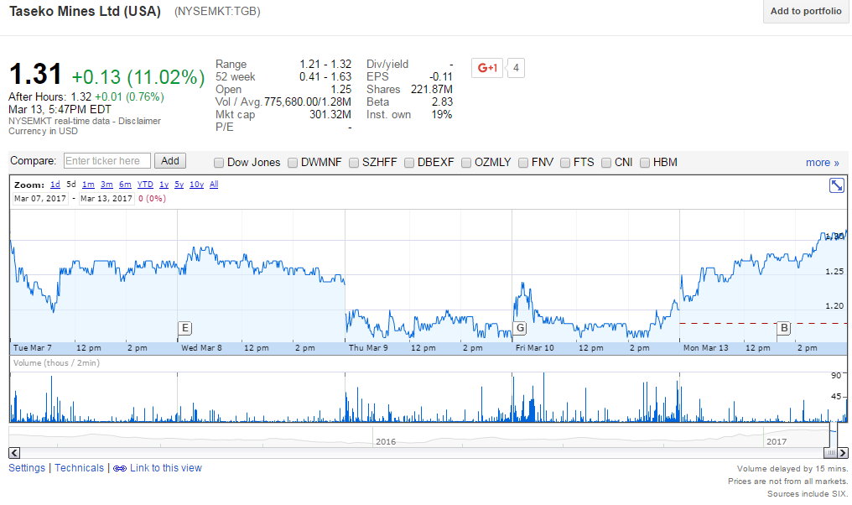This screenshot has width=852, height=505.
Task: Select the 5d zoom range
Action: (x=71, y=185)
